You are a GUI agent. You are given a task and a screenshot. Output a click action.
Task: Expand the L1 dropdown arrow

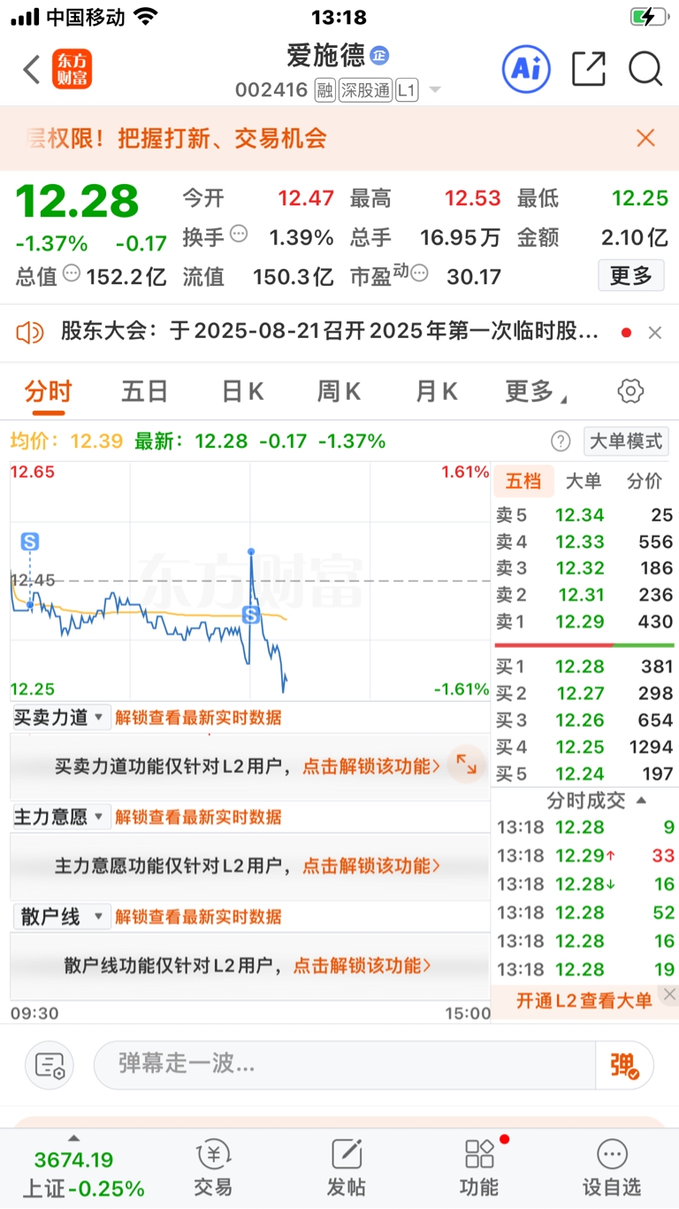434,90
